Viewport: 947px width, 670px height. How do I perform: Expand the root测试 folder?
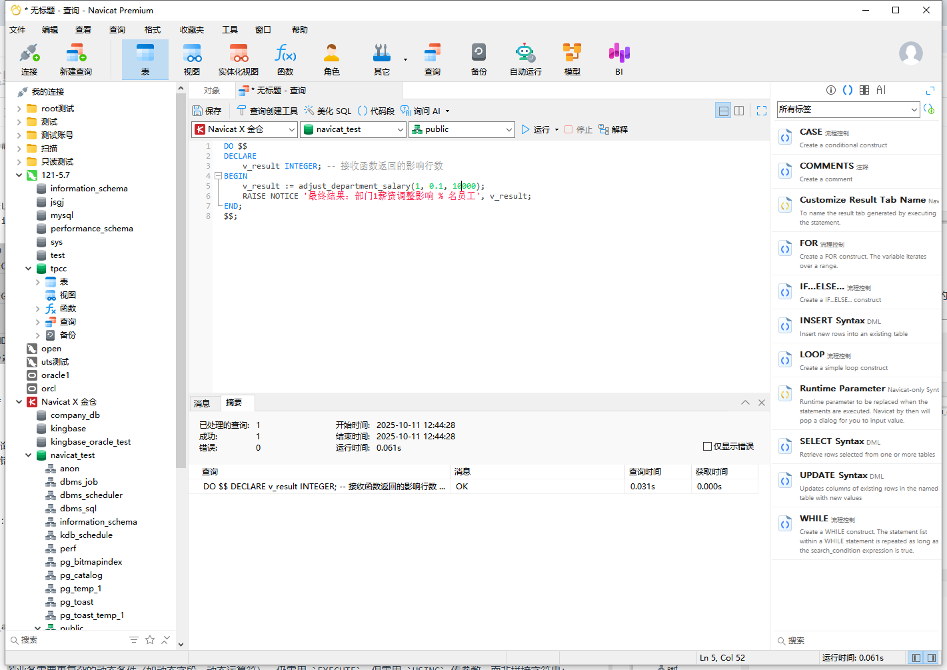point(19,109)
